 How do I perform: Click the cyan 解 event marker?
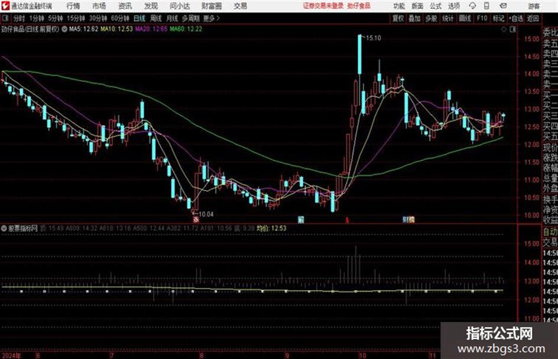click(301, 220)
